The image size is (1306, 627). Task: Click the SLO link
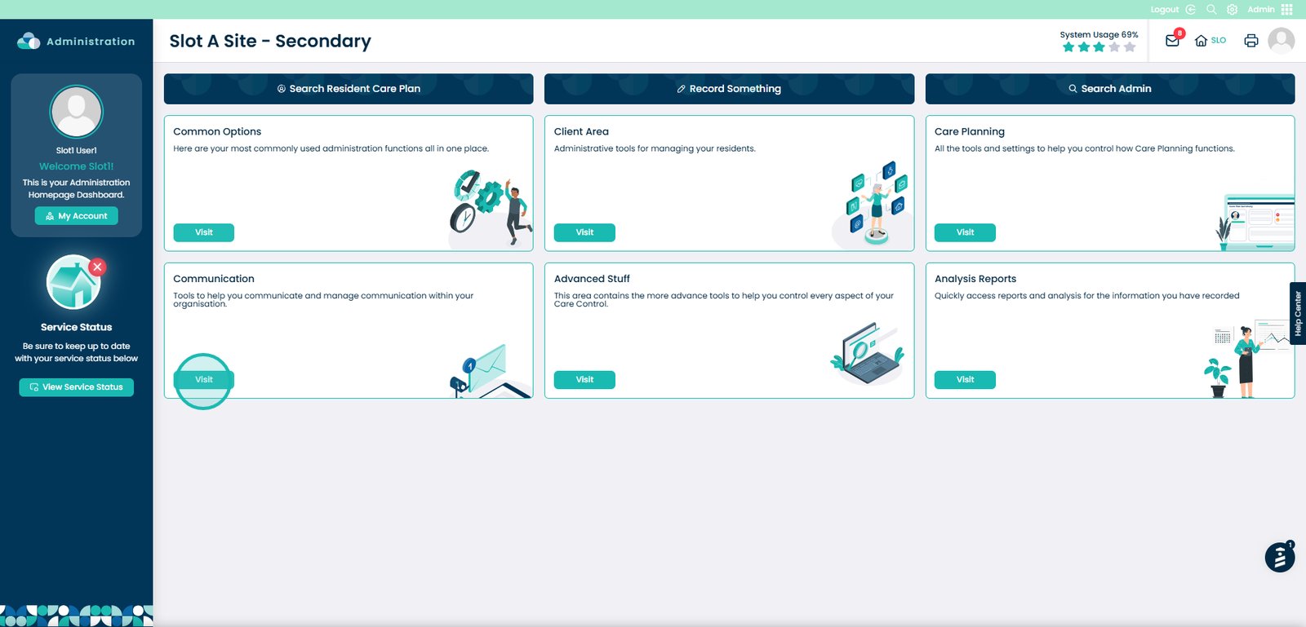pos(1219,41)
